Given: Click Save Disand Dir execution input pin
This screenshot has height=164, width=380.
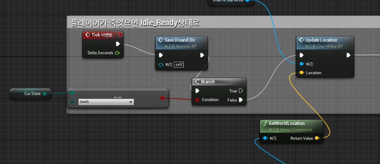Looking at the screenshot, I should (x=161, y=55).
